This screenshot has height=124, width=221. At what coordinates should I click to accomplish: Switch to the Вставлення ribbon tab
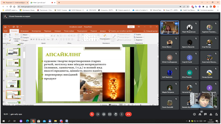pyautogui.click(x=25, y=31)
